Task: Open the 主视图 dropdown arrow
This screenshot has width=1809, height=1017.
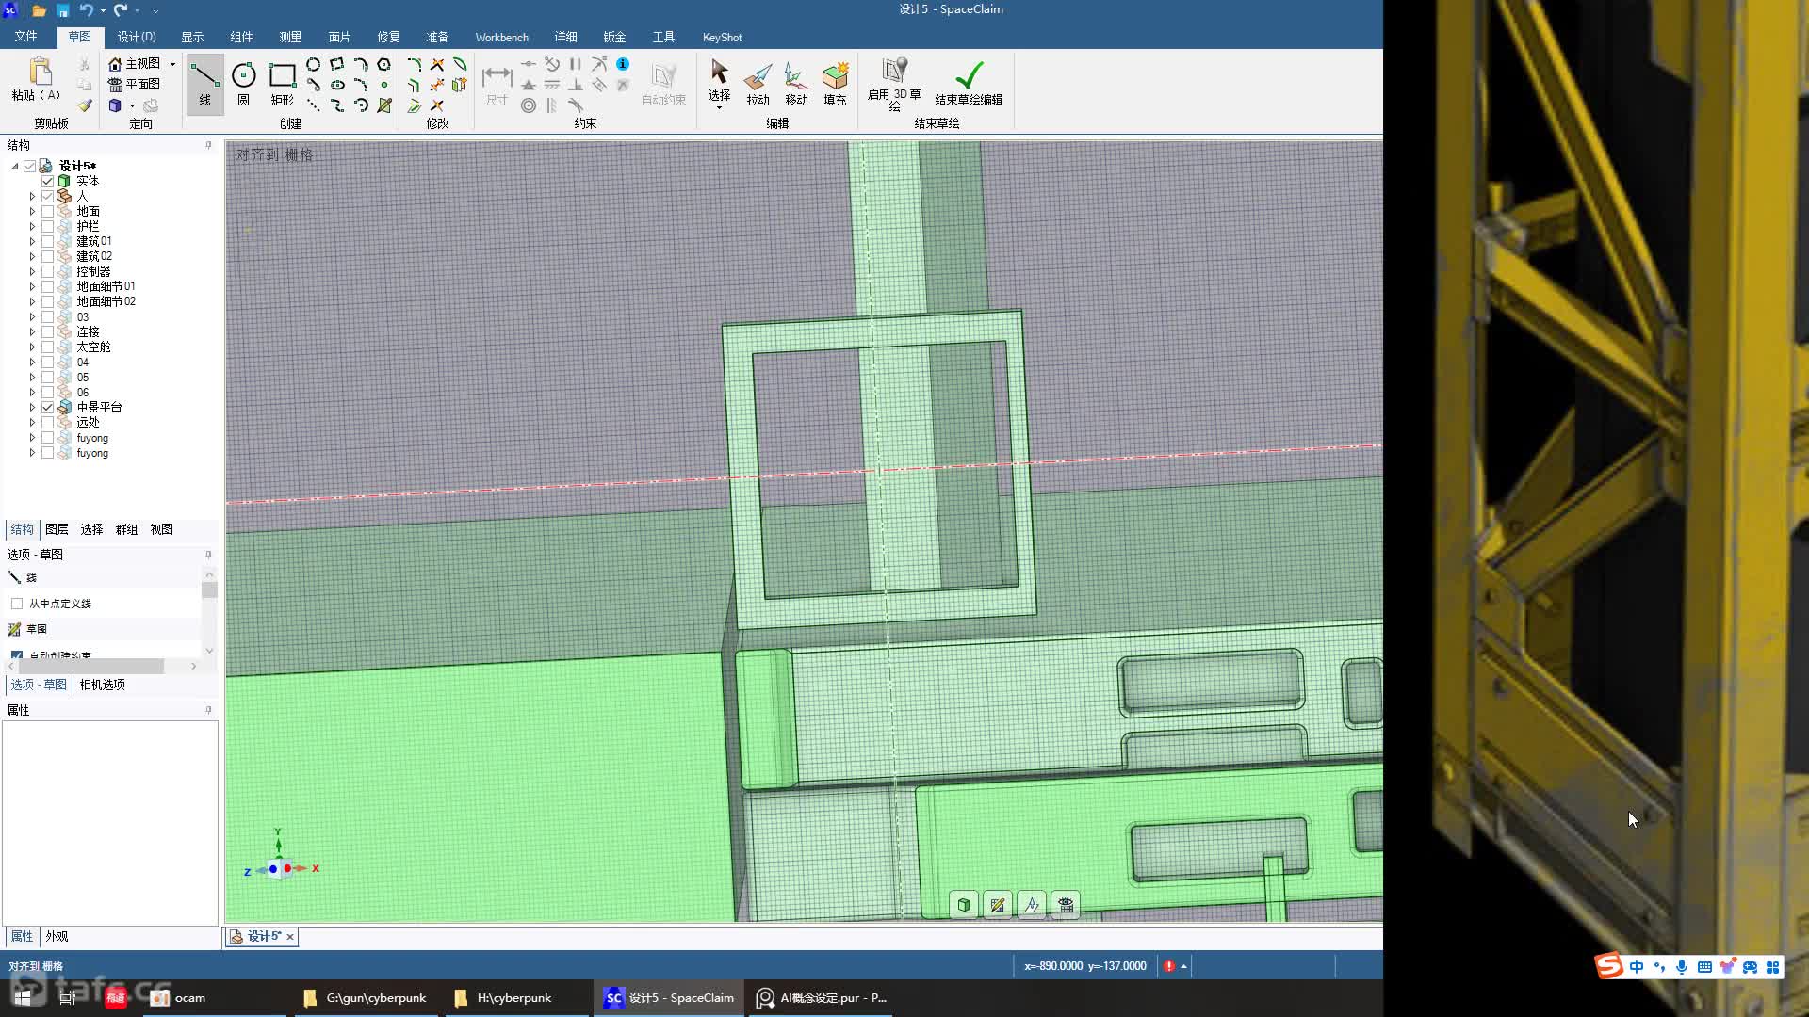Action: (x=172, y=64)
